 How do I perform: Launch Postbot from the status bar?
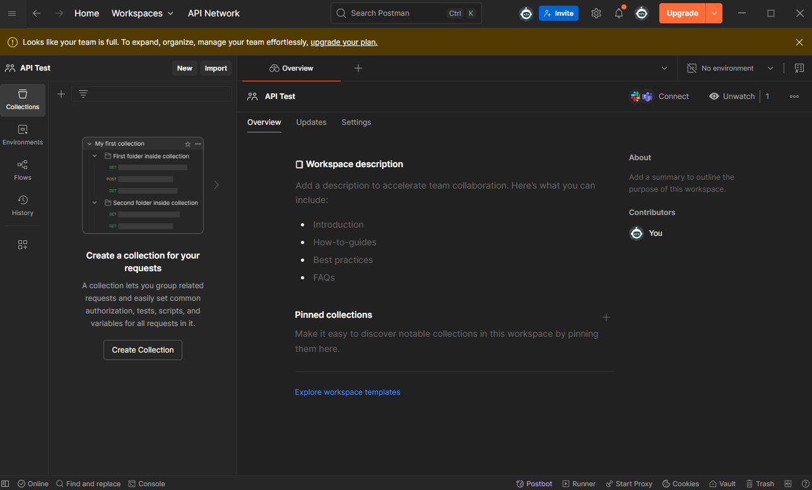[534, 484]
